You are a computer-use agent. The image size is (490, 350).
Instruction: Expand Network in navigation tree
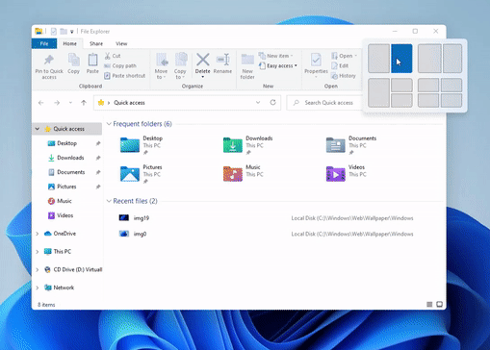pos(38,287)
